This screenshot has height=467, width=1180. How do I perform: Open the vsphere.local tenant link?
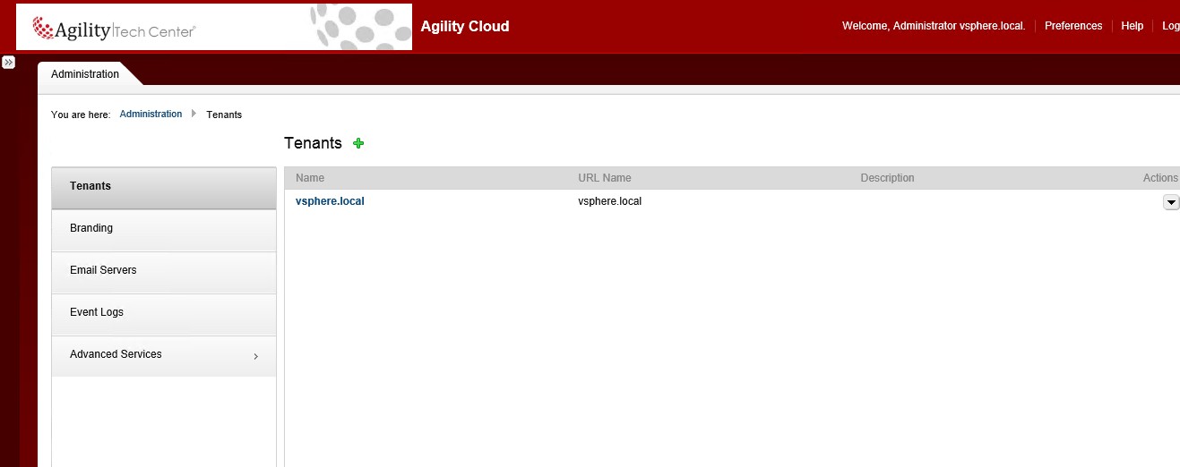click(x=330, y=201)
